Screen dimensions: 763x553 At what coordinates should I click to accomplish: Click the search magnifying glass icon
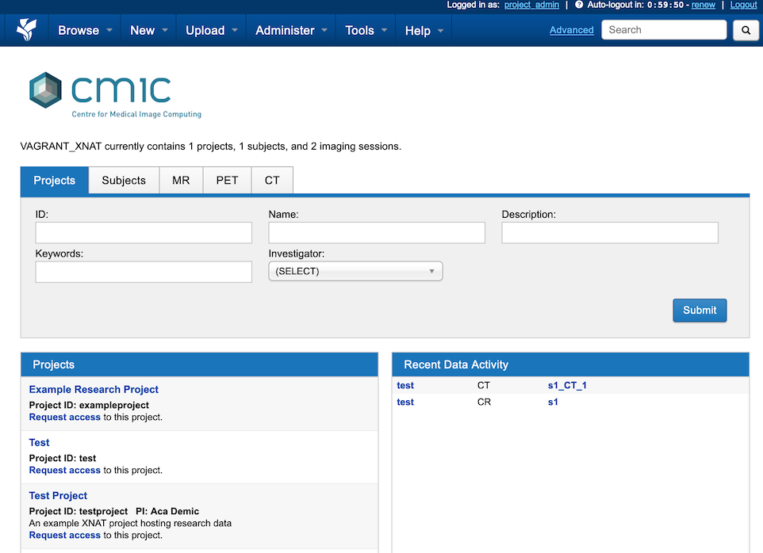pos(746,29)
